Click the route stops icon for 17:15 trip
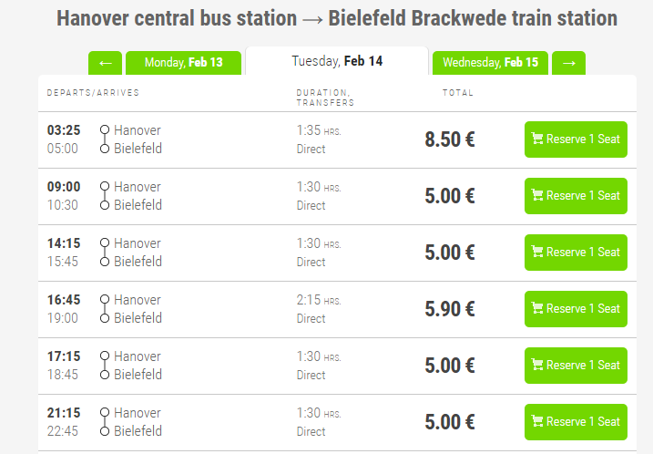The height and width of the screenshot is (454, 653). point(105,366)
